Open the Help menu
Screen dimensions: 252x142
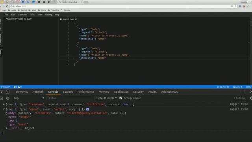(57, 15)
